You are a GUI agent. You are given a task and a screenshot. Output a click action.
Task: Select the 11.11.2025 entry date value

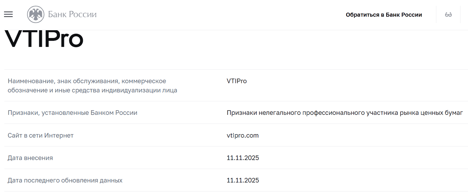(x=243, y=158)
